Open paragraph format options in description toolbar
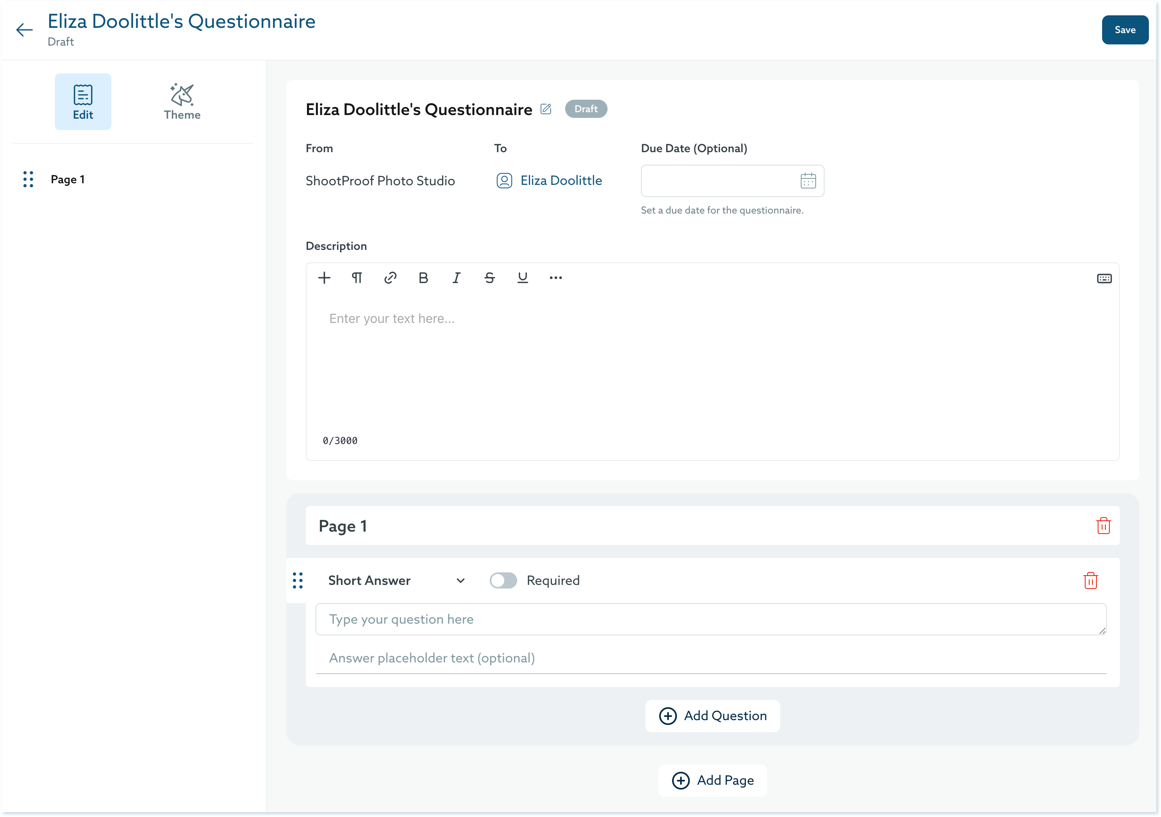Viewport: 1161px width, 817px height. point(357,278)
